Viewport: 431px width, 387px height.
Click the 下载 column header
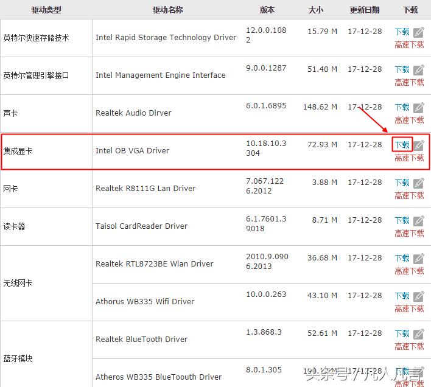click(x=410, y=10)
